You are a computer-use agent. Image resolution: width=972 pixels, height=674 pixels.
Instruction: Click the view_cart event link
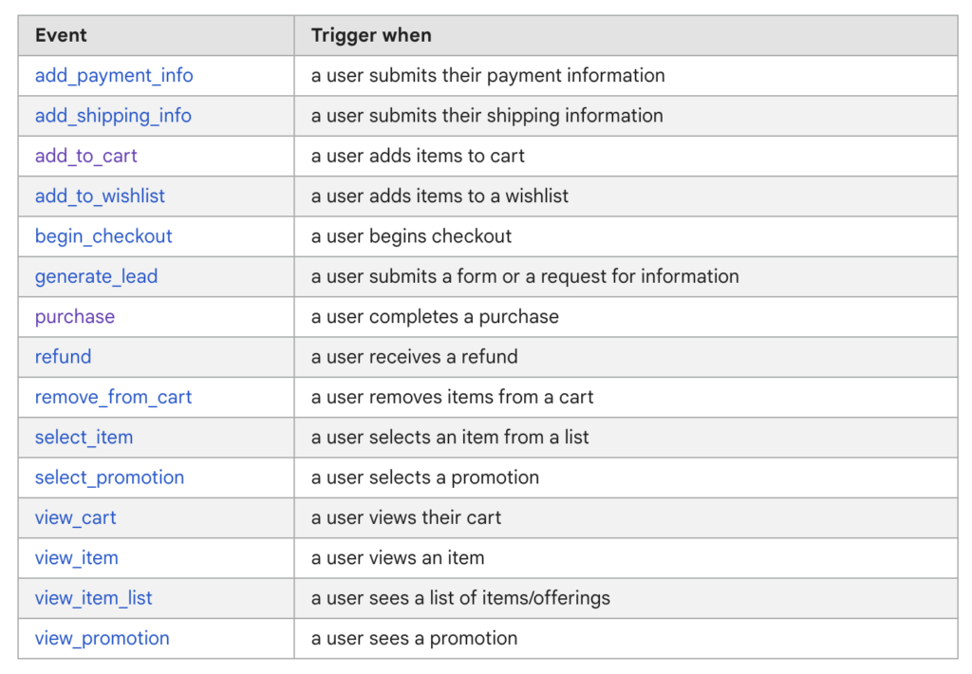[x=76, y=518]
